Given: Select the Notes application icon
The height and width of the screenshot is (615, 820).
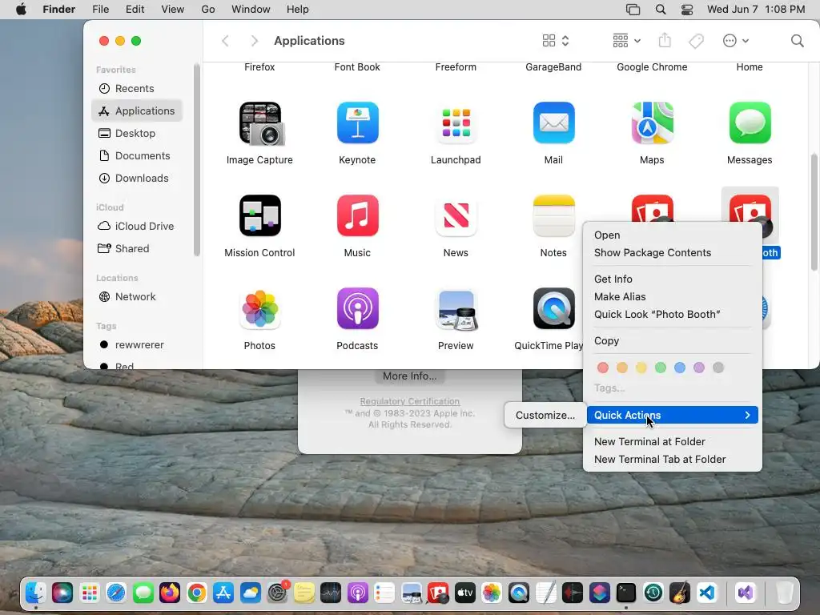Looking at the screenshot, I should coord(553,215).
